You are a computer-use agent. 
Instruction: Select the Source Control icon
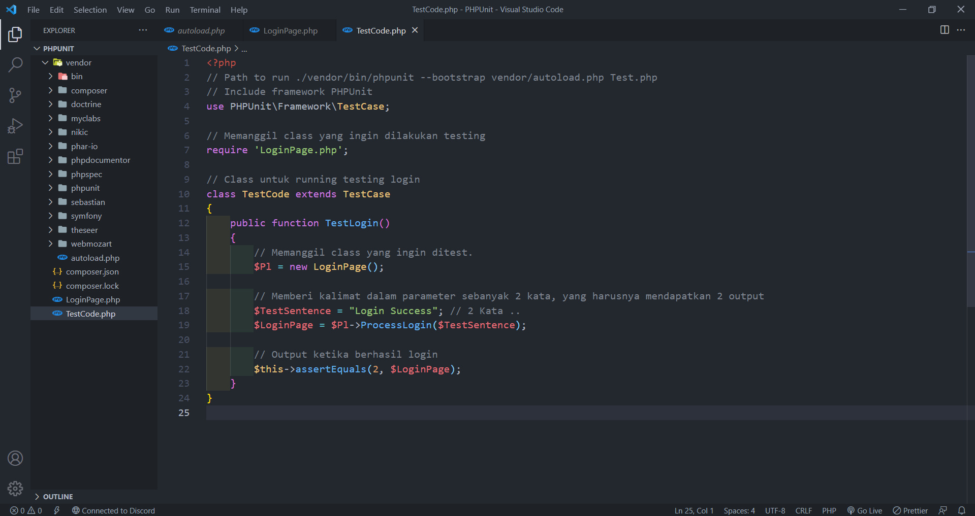[x=15, y=95]
